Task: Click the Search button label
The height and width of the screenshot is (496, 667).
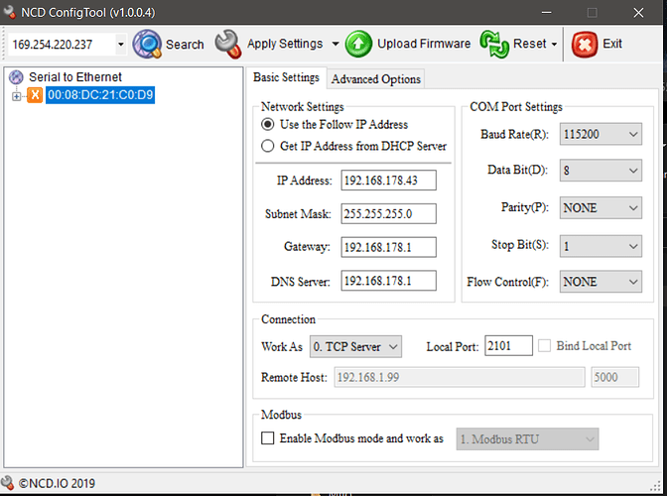Action: [x=185, y=45]
